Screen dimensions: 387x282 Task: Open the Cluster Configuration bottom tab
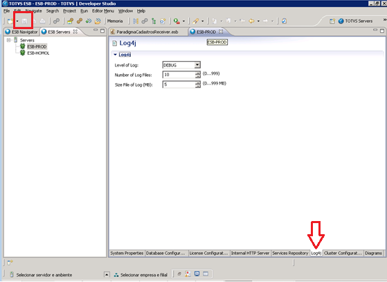343,253
